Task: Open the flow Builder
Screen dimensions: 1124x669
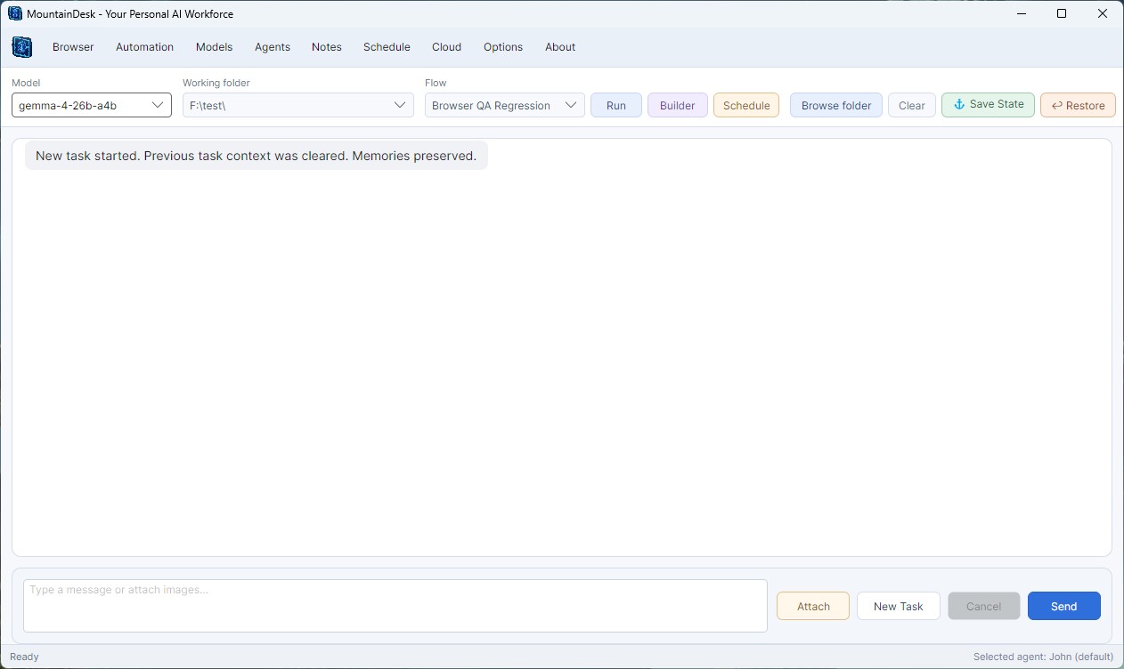Action: coord(678,105)
